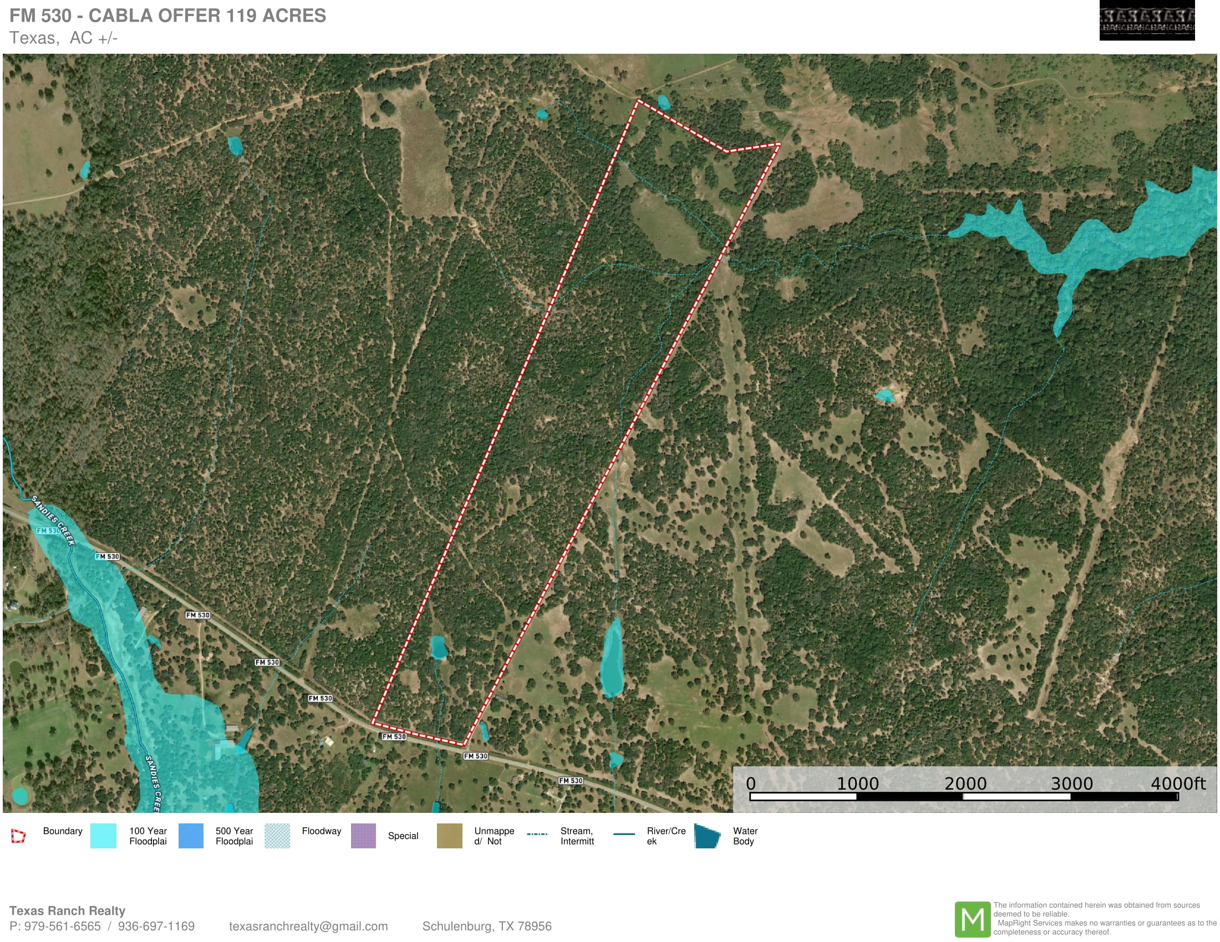Image resolution: width=1220 pixels, height=942 pixels.
Task: Click the red Boundary legend icon
Action: (18, 836)
